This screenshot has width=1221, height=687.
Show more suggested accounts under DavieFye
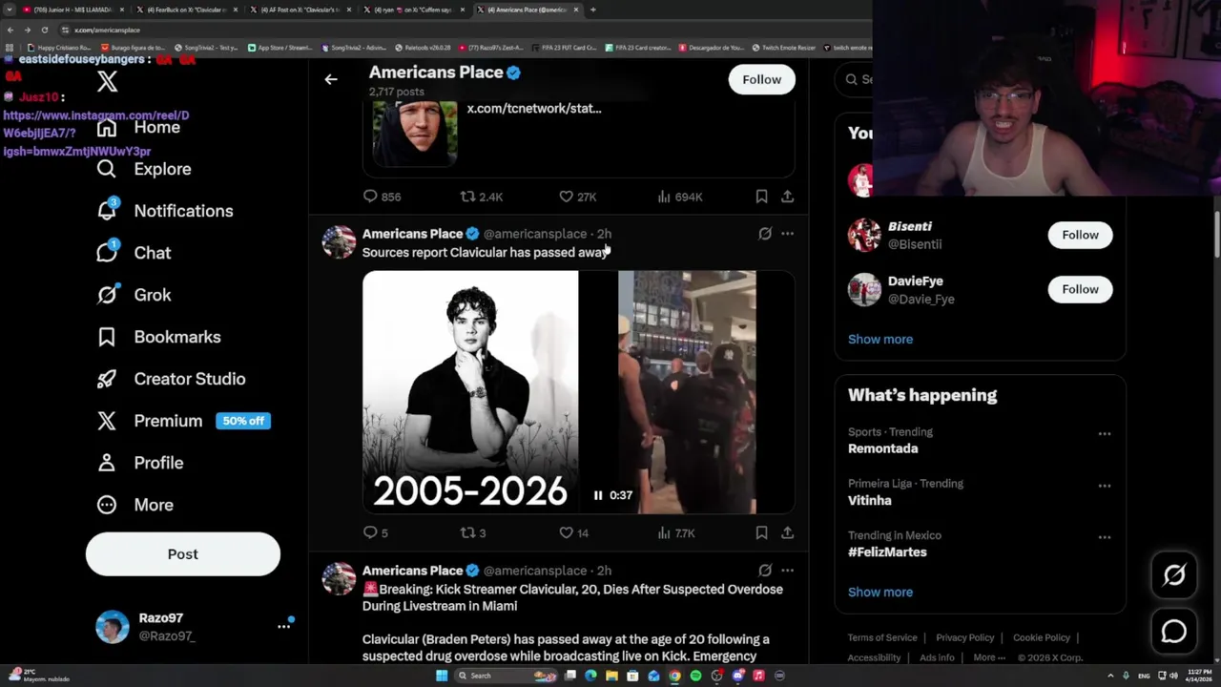(880, 339)
